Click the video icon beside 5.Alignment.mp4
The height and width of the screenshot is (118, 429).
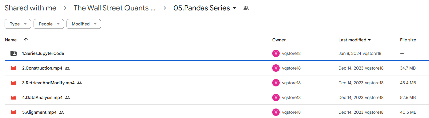[14, 112]
